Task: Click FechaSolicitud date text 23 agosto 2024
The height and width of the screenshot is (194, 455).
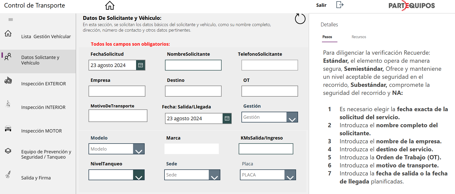Action: [x=108, y=65]
